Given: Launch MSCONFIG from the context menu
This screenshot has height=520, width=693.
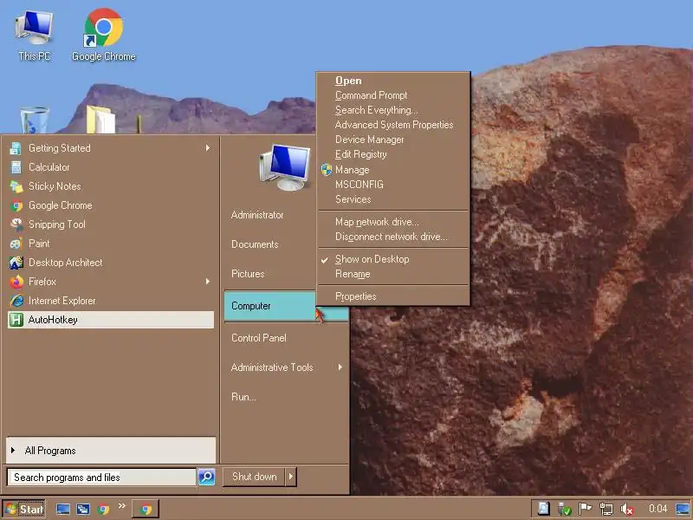Looking at the screenshot, I should pyautogui.click(x=393, y=185).
